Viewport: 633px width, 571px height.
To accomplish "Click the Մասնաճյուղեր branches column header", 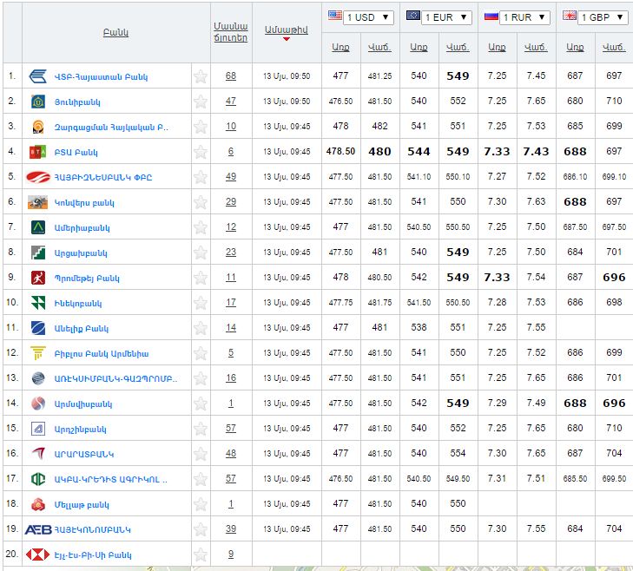I will [231, 32].
